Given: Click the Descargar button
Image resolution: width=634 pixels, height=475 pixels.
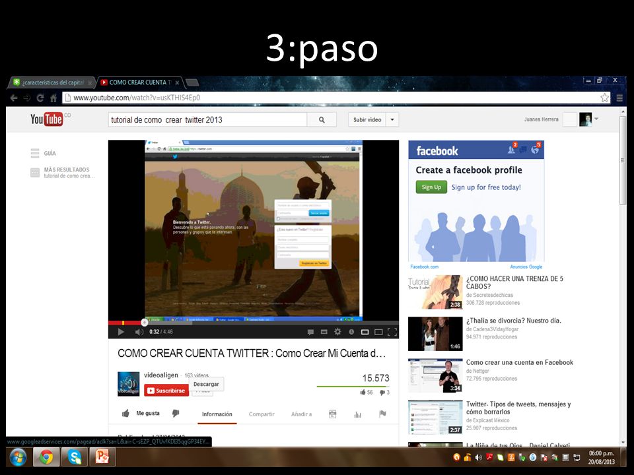Looking at the screenshot, I should point(206,384).
